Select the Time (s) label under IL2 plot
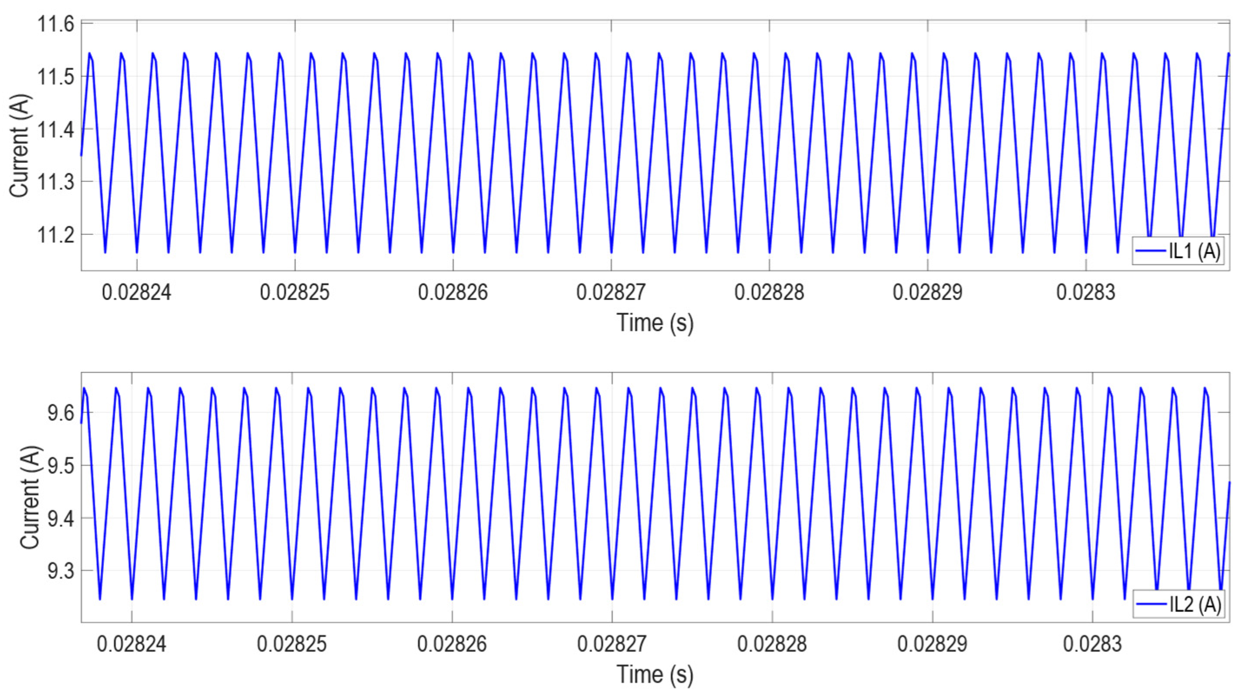1243x698 pixels. tap(655, 675)
